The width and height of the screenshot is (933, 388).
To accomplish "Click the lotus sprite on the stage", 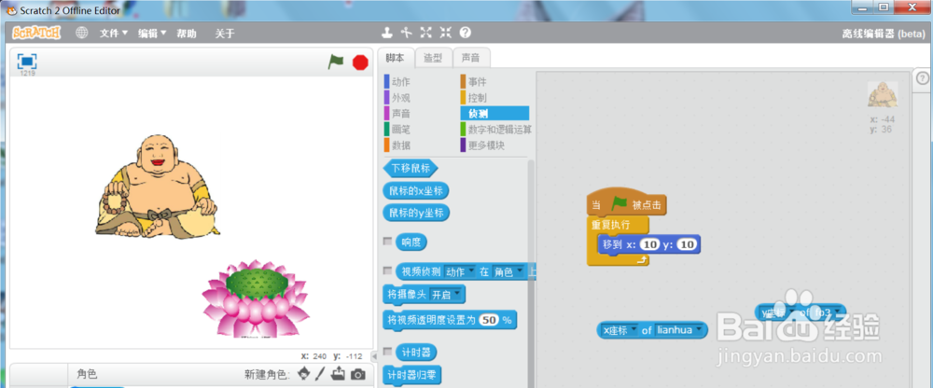I will pos(256,299).
